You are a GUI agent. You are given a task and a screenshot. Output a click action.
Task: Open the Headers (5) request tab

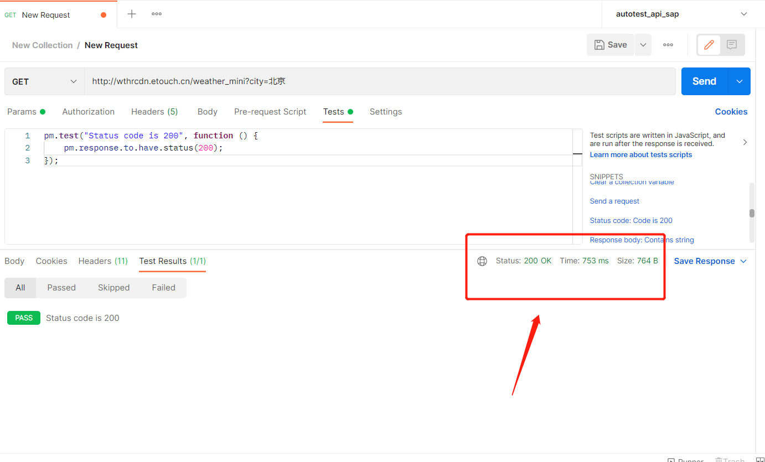point(154,112)
